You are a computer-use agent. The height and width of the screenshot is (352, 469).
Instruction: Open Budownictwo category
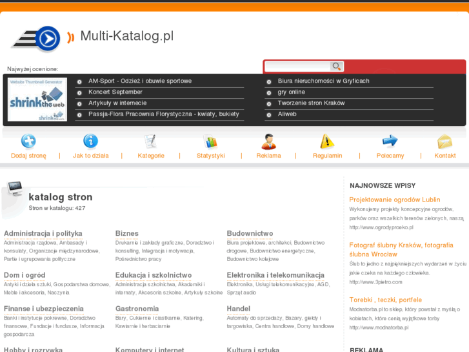250,233
